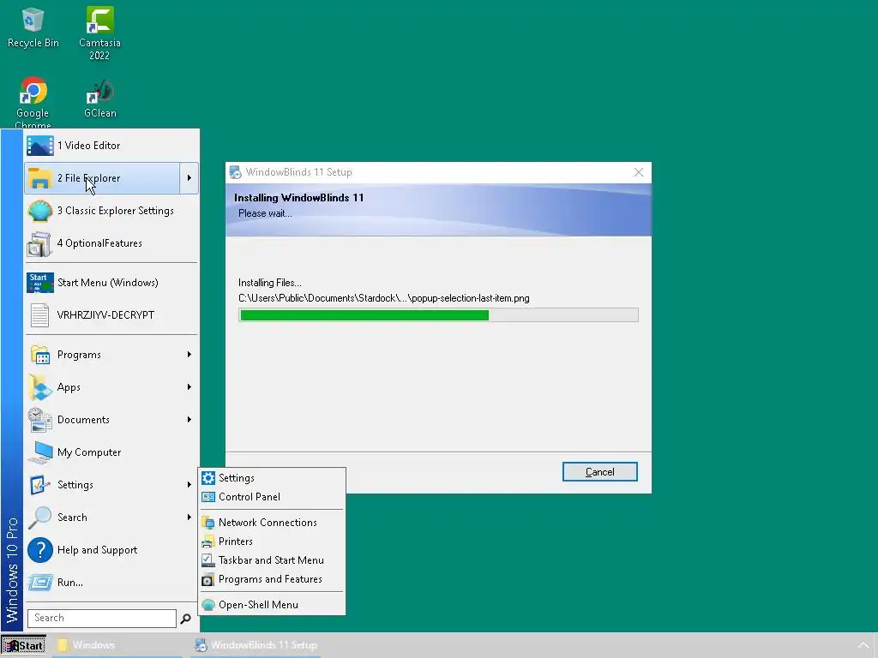Click the Start button on the taskbar
The width and height of the screenshot is (878, 658).
click(x=23, y=645)
